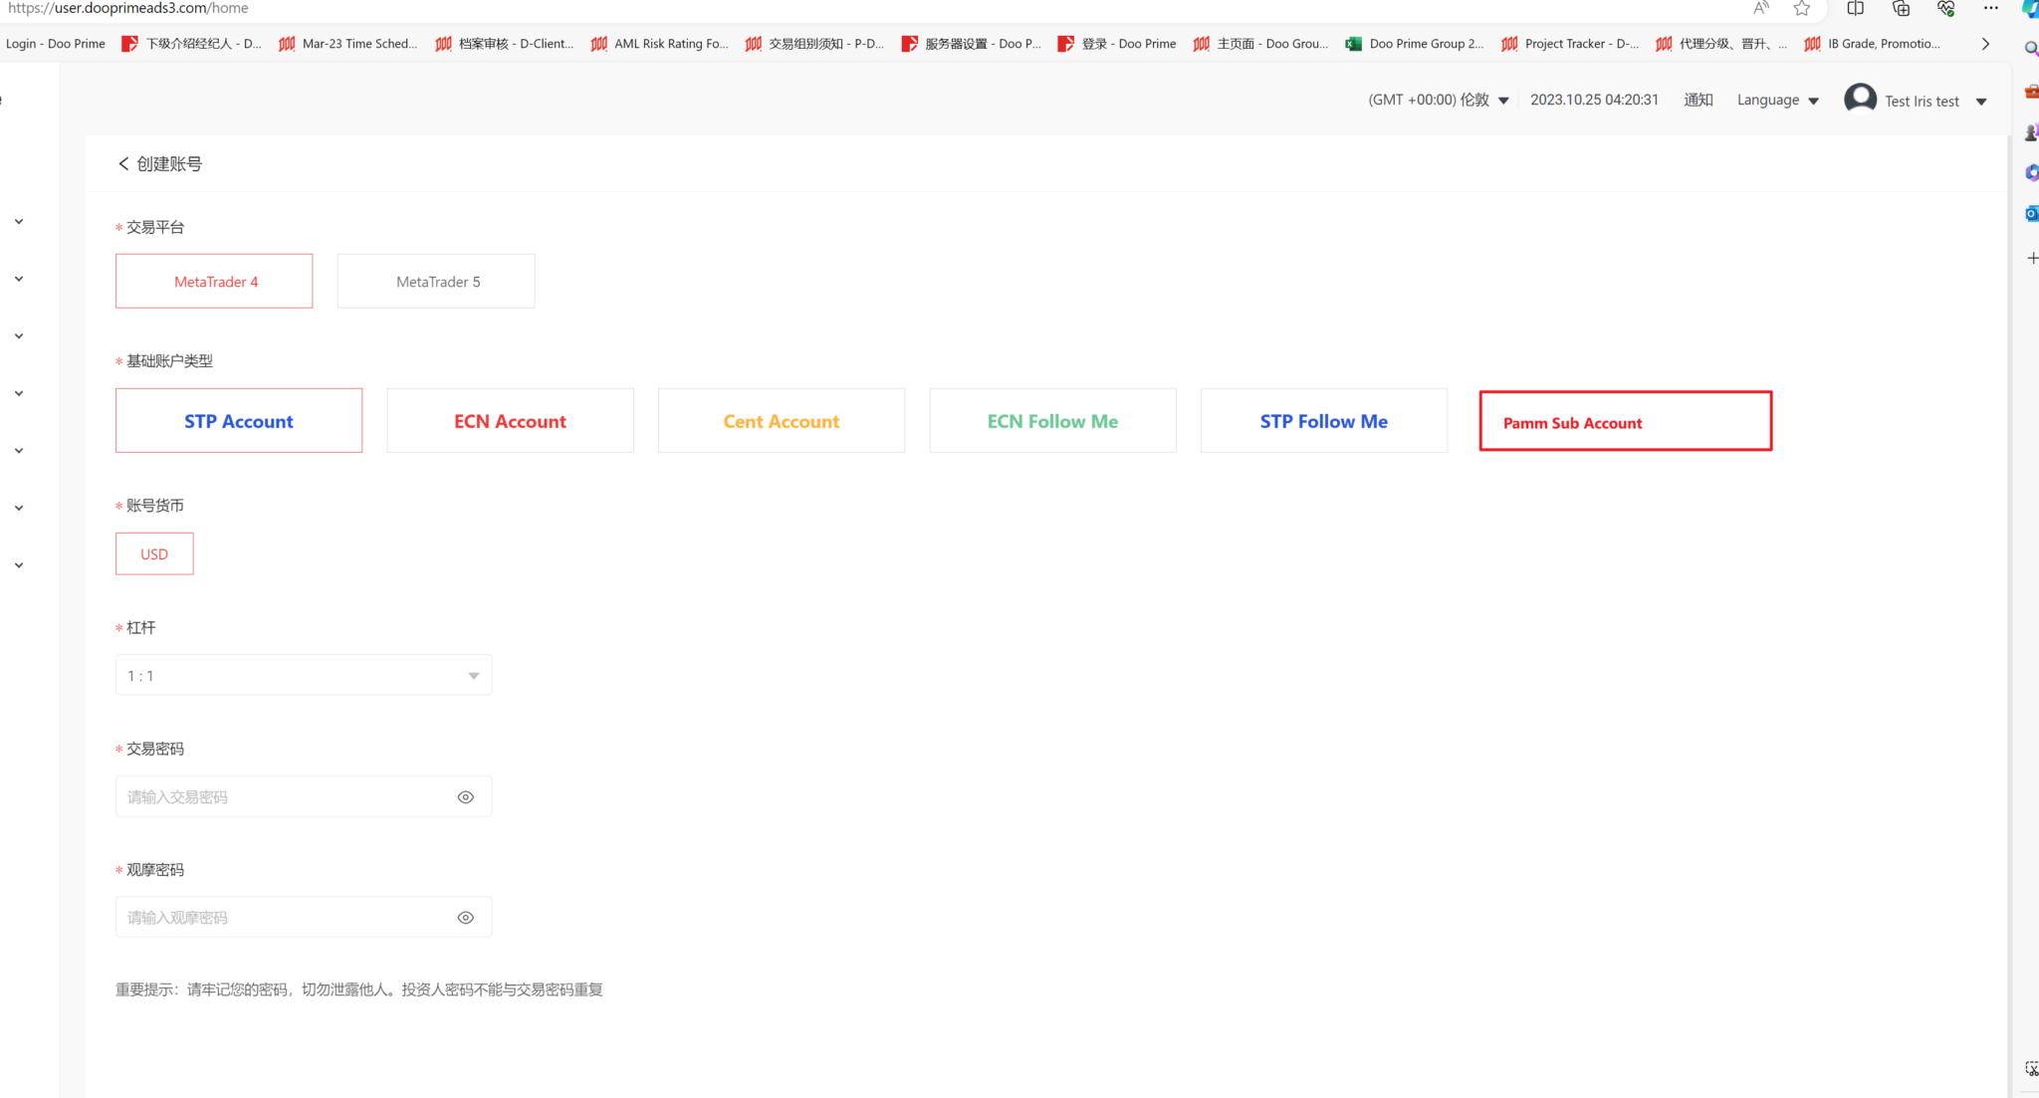Open browser settings via ellipsis icon
Viewport: 2039px width, 1098px height.
click(x=1991, y=8)
